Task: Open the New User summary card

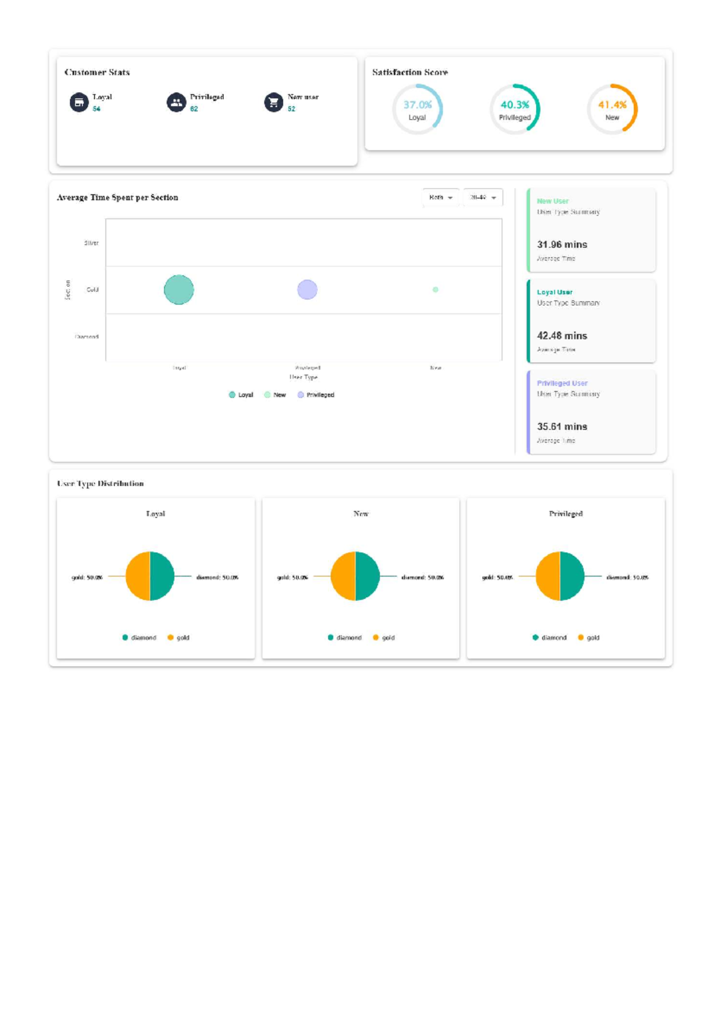Action: (x=591, y=230)
